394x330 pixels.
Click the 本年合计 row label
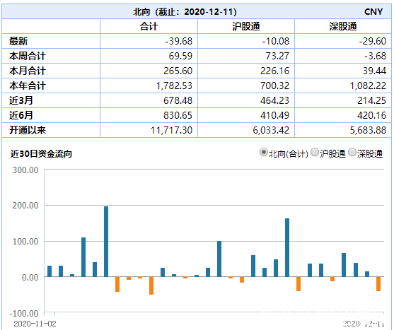pos(28,86)
